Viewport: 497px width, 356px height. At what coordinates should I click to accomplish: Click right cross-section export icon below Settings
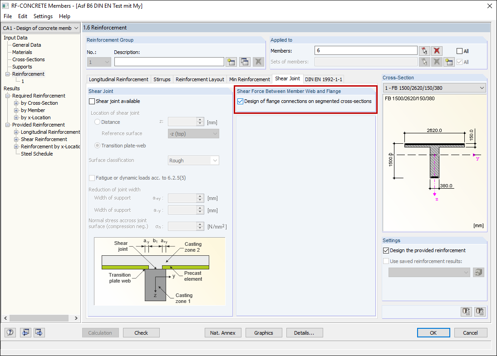pos(480,312)
